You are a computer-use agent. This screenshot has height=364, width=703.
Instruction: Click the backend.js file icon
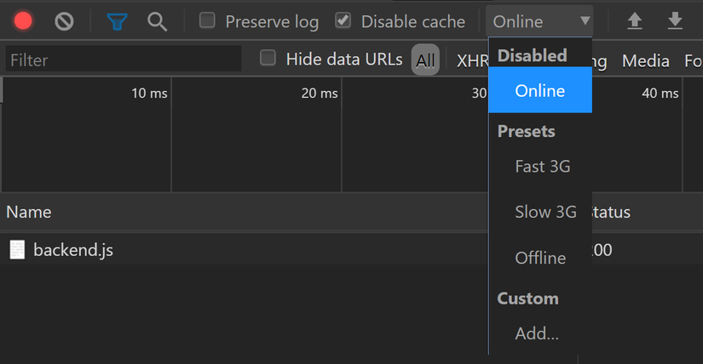(x=17, y=250)
